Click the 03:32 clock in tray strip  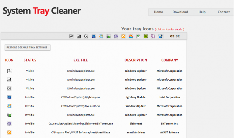coord(175,36)
